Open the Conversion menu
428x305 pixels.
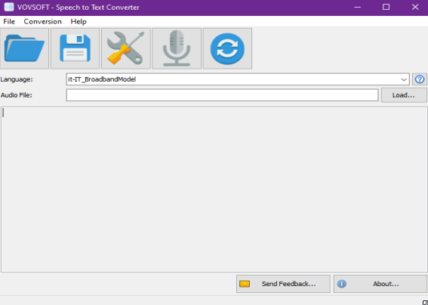[x=42, y=22]
